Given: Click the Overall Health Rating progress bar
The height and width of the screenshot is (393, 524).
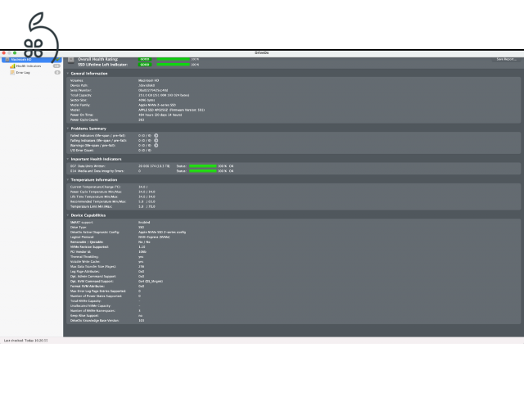Looking at the screenshot, I should (173, 59).
